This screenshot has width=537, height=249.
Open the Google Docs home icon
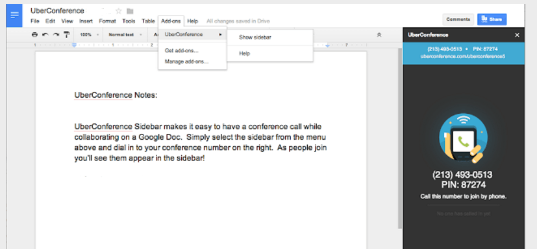14,16
